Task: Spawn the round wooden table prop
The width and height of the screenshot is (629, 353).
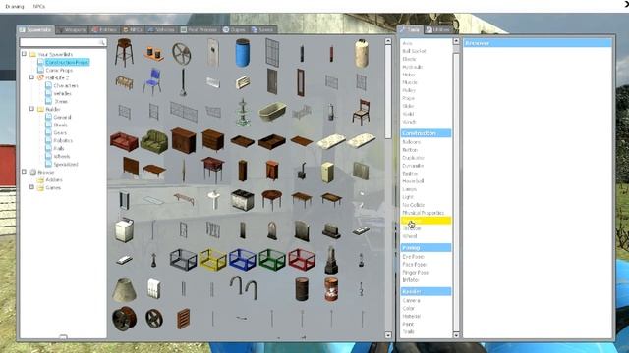Action: [272, 200]
